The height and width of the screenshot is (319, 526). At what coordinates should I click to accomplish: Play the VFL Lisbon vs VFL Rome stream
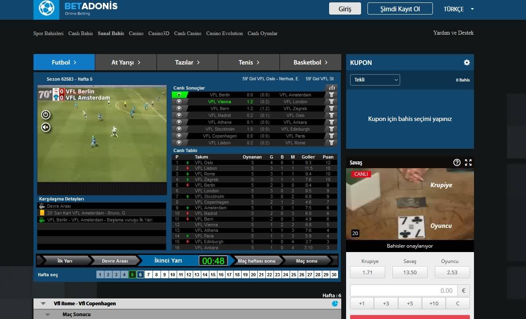[179, 143]
